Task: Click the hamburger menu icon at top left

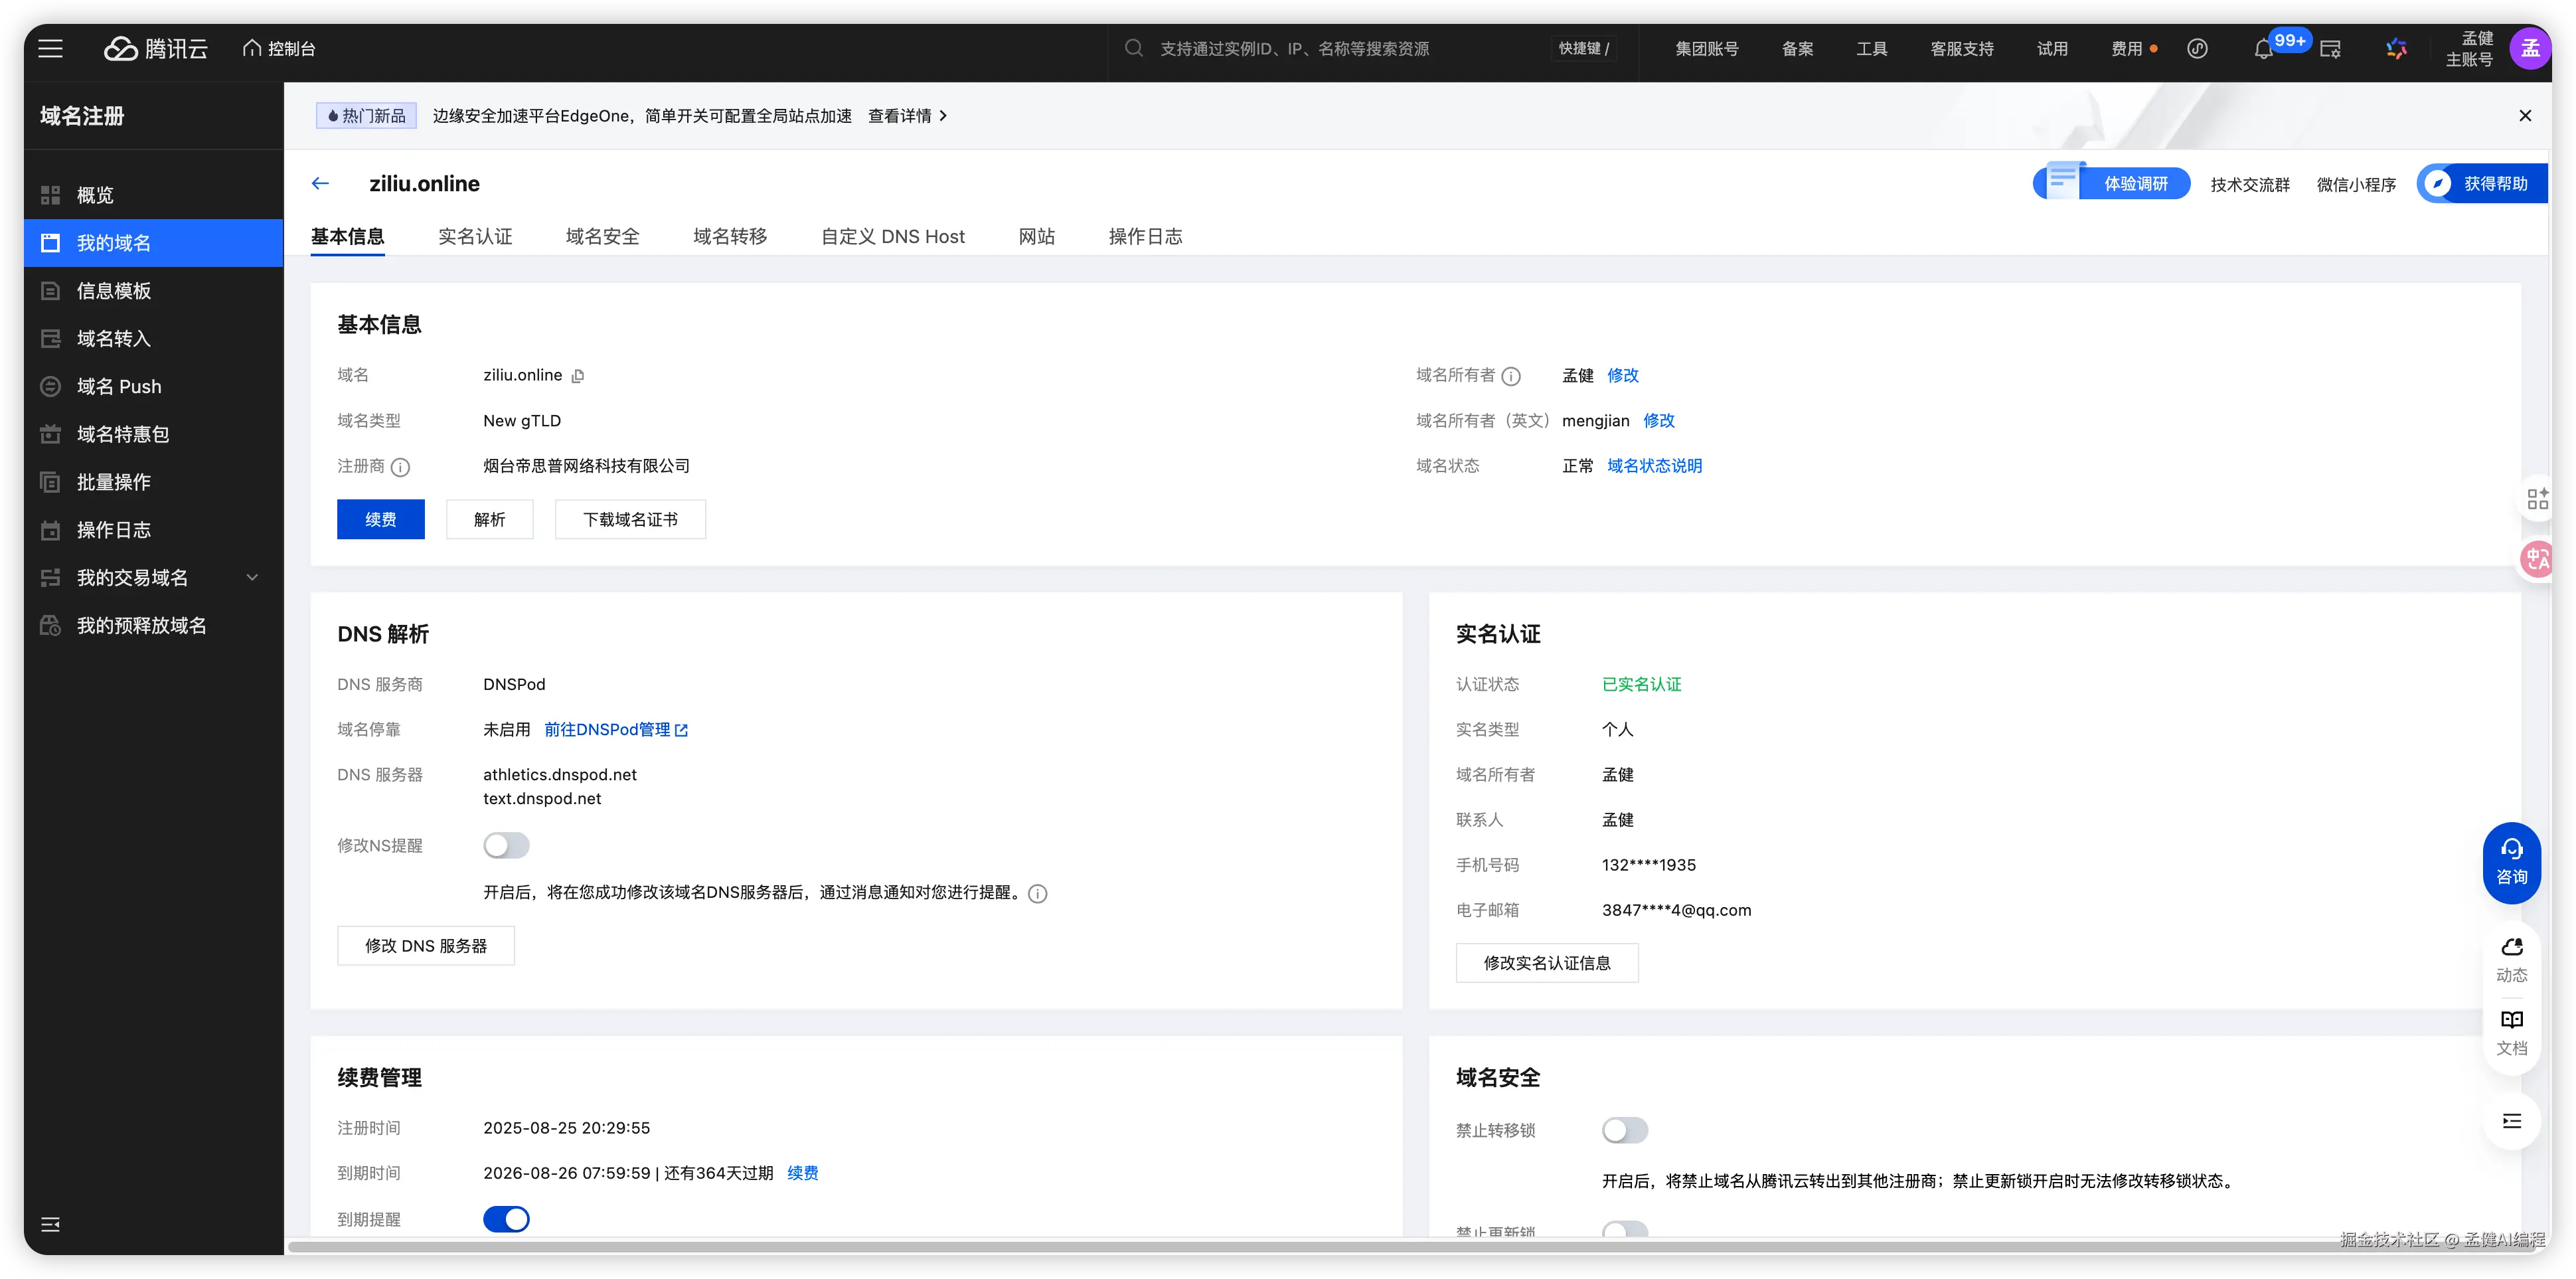Action: point(50,48)
